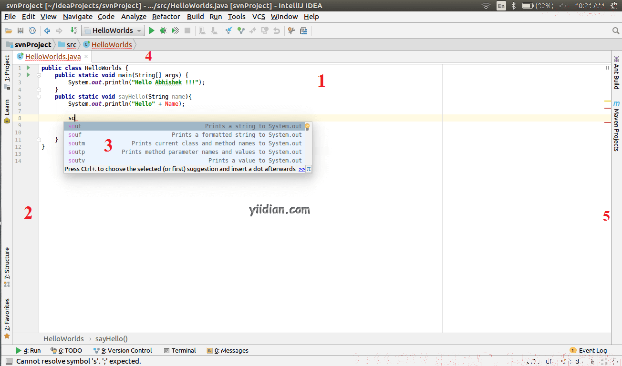Viewport: 622px width, 366px height.
Task: Open the HelloWorlds run configuration dropdown
Action: coord(113,30)
